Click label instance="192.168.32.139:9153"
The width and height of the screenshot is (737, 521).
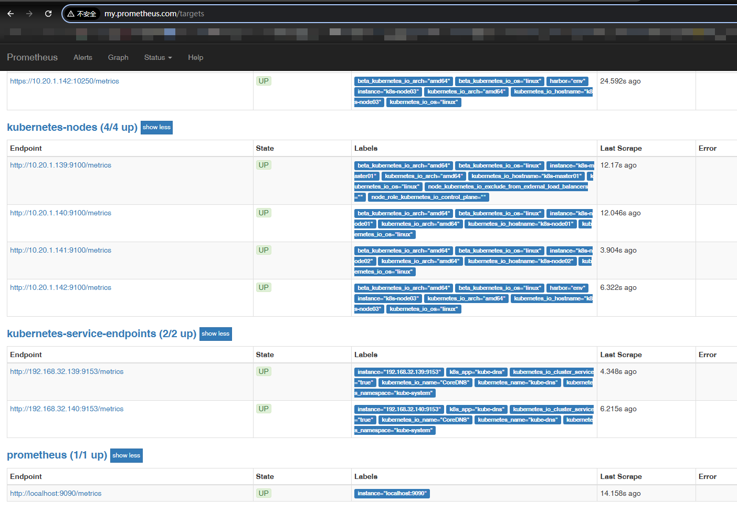point(399,372)
